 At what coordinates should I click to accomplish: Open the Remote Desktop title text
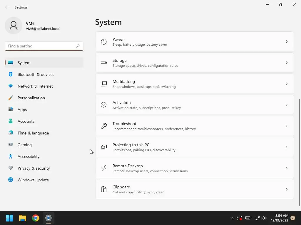click(x=128, y=166)
